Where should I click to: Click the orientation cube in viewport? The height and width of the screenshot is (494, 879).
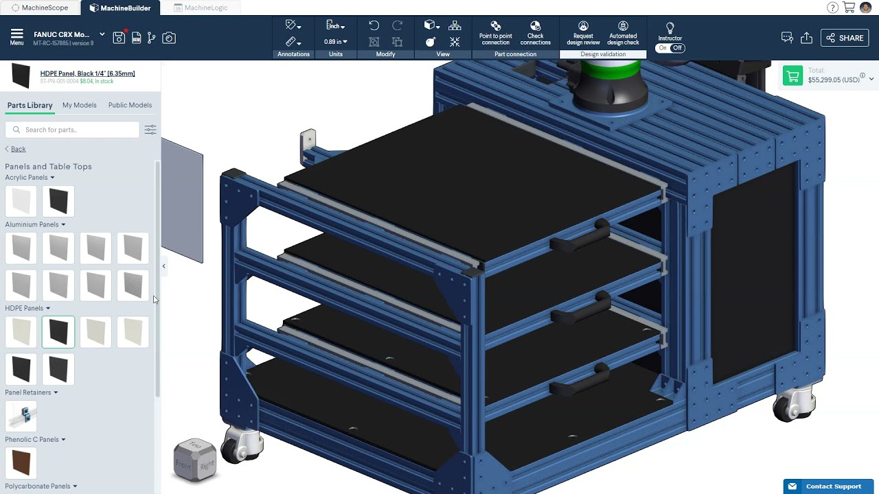pos(195,460)
